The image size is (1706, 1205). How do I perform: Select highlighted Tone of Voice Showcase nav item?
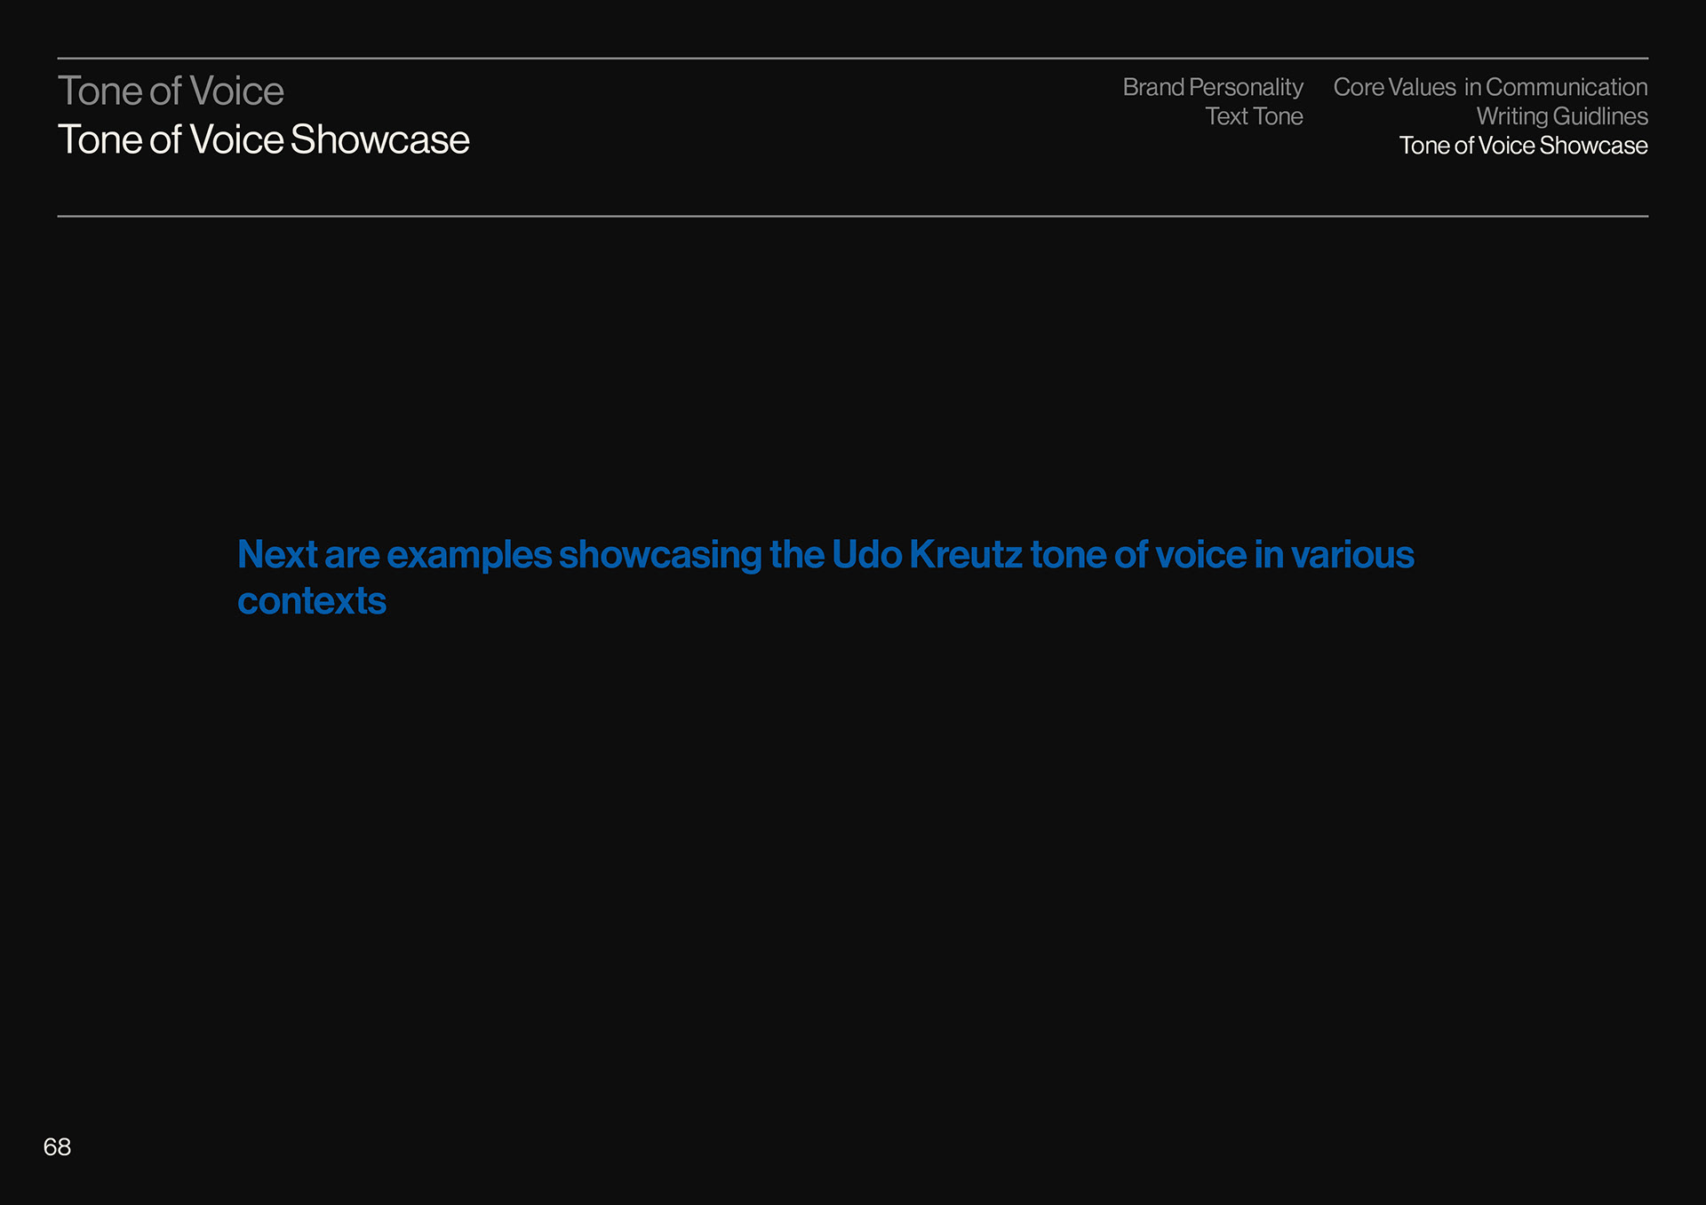pos(1522,146)
